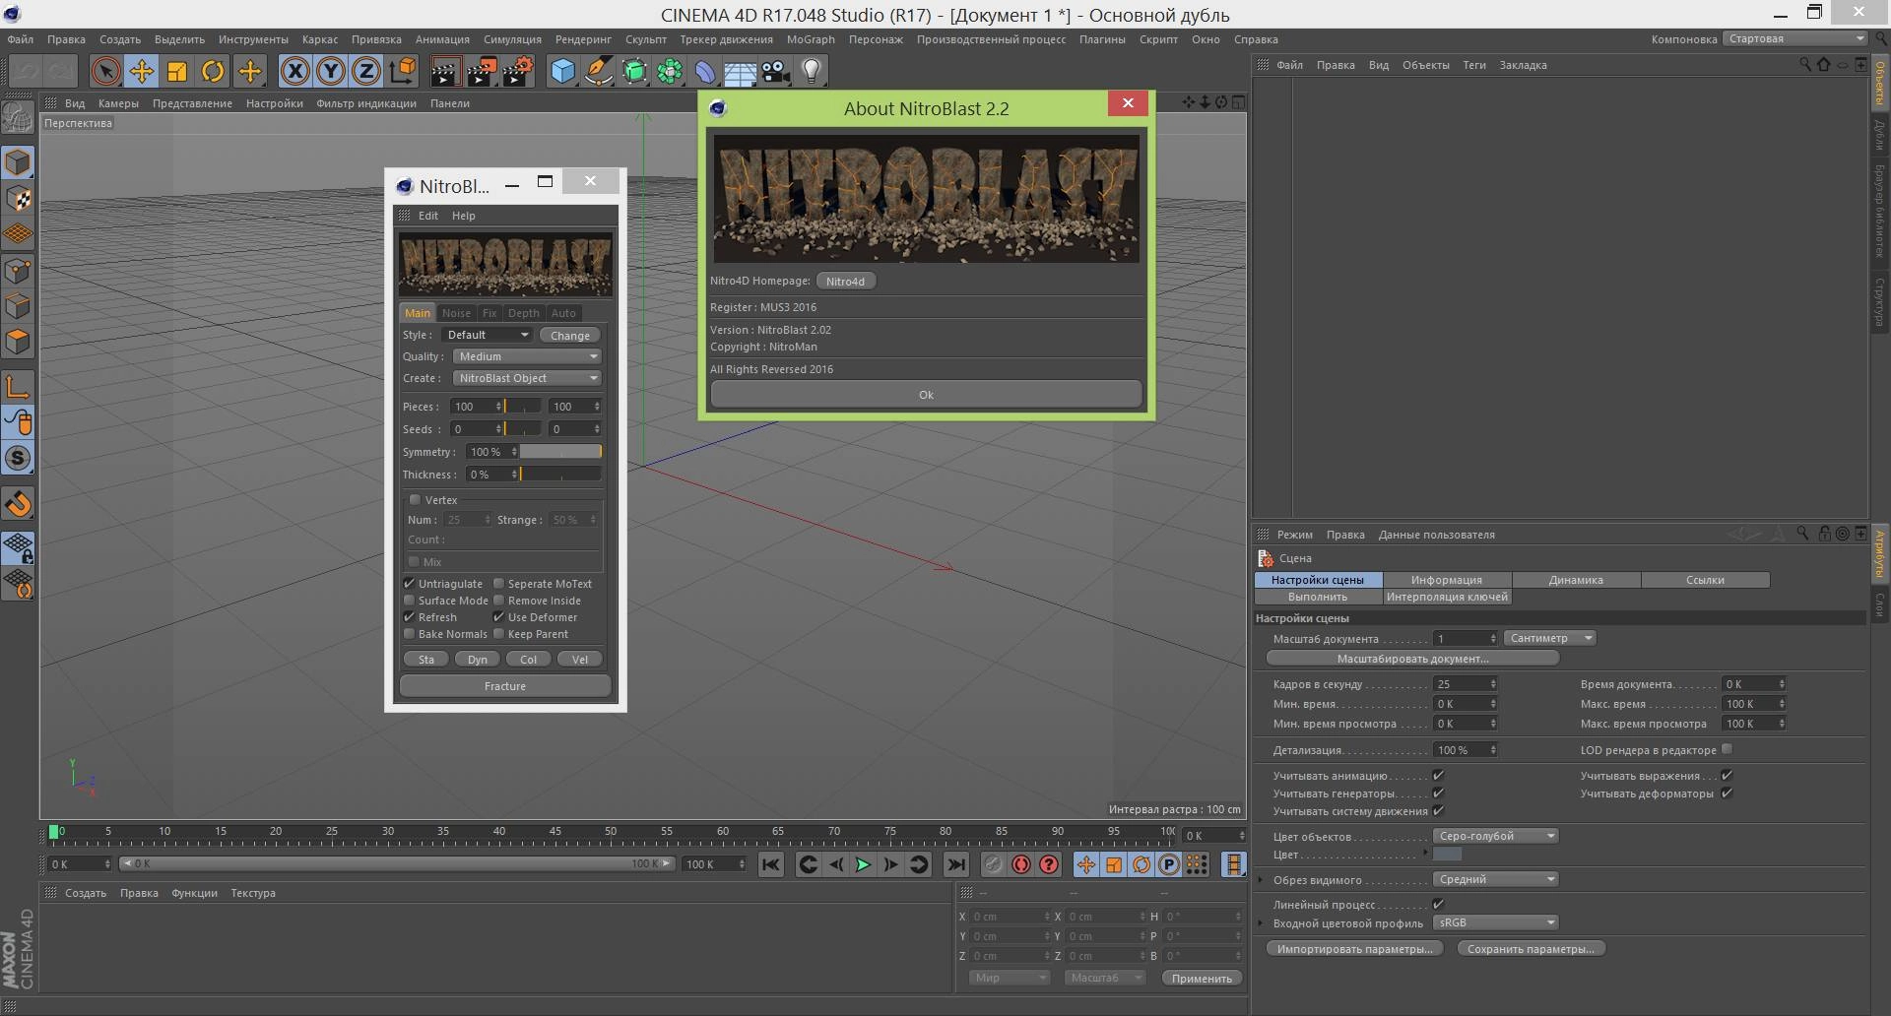1891x1016 pixels.
Task: Disable the Refresh checkbox
Action: (409, 617)
